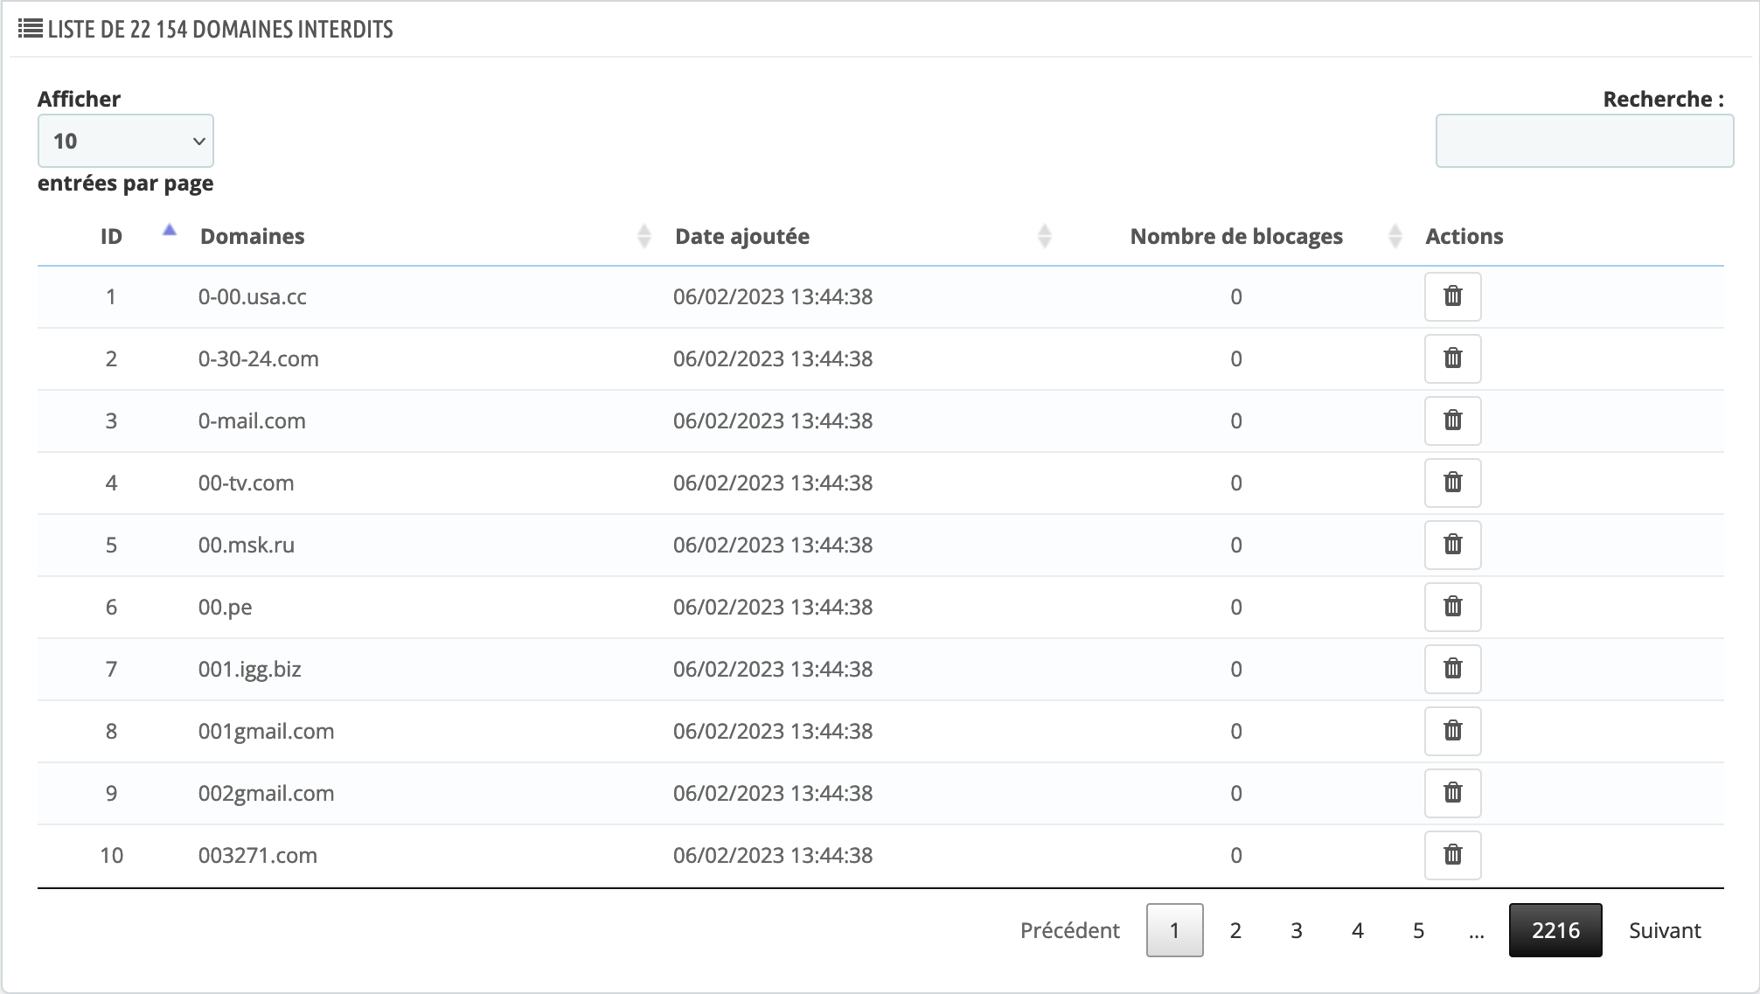The width and height of the screenshot is (1760, 994).
Task: Jump to page 3
Action: 1297,930
